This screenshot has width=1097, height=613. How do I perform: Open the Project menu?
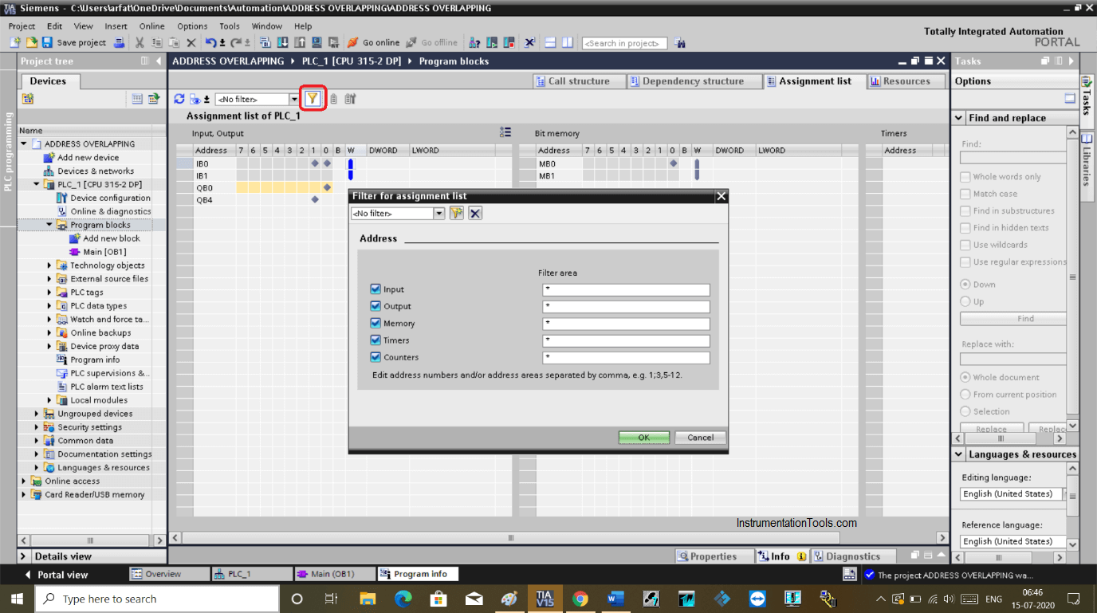pyautogui.click(x=22, y=26)
